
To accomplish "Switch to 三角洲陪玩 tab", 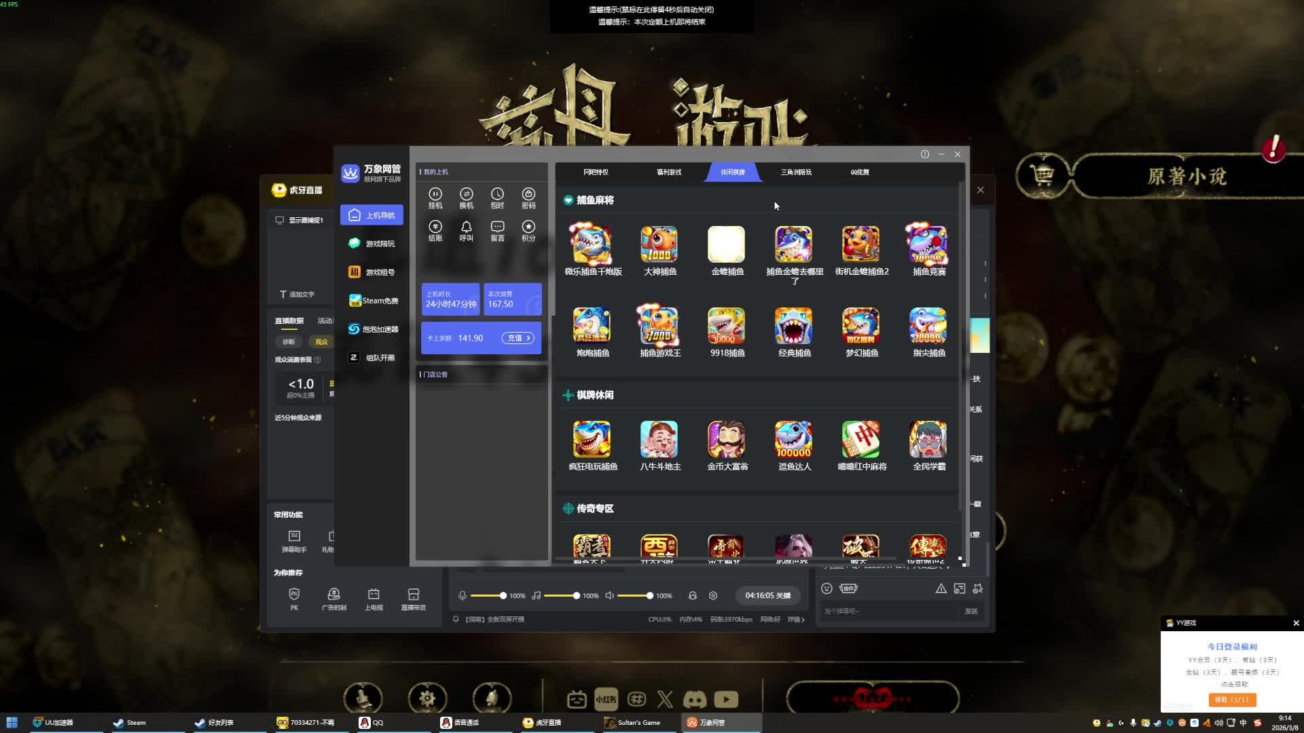I will coord(796,172).
